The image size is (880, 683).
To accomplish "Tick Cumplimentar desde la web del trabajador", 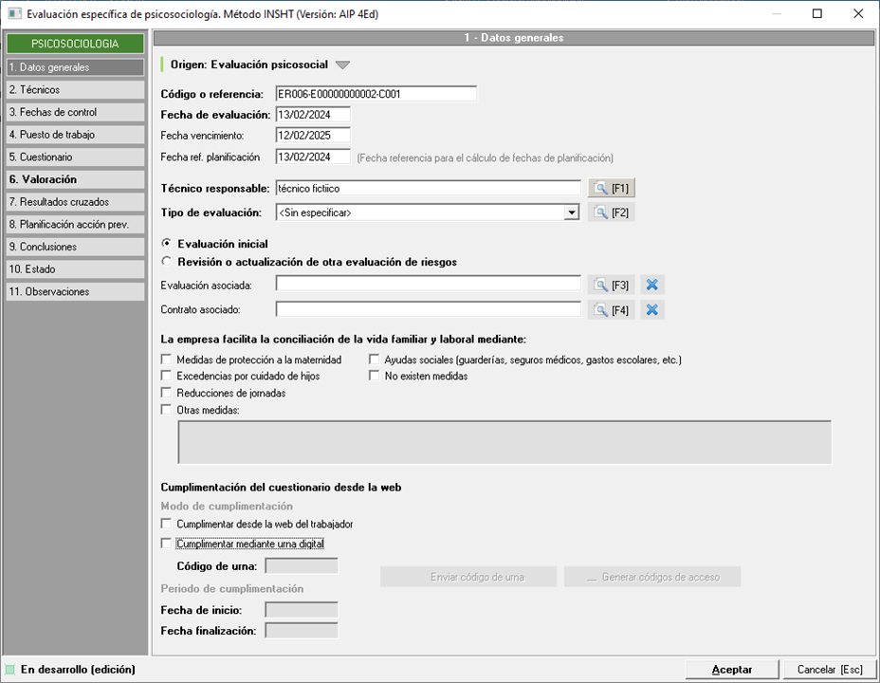I will point(168,524).
